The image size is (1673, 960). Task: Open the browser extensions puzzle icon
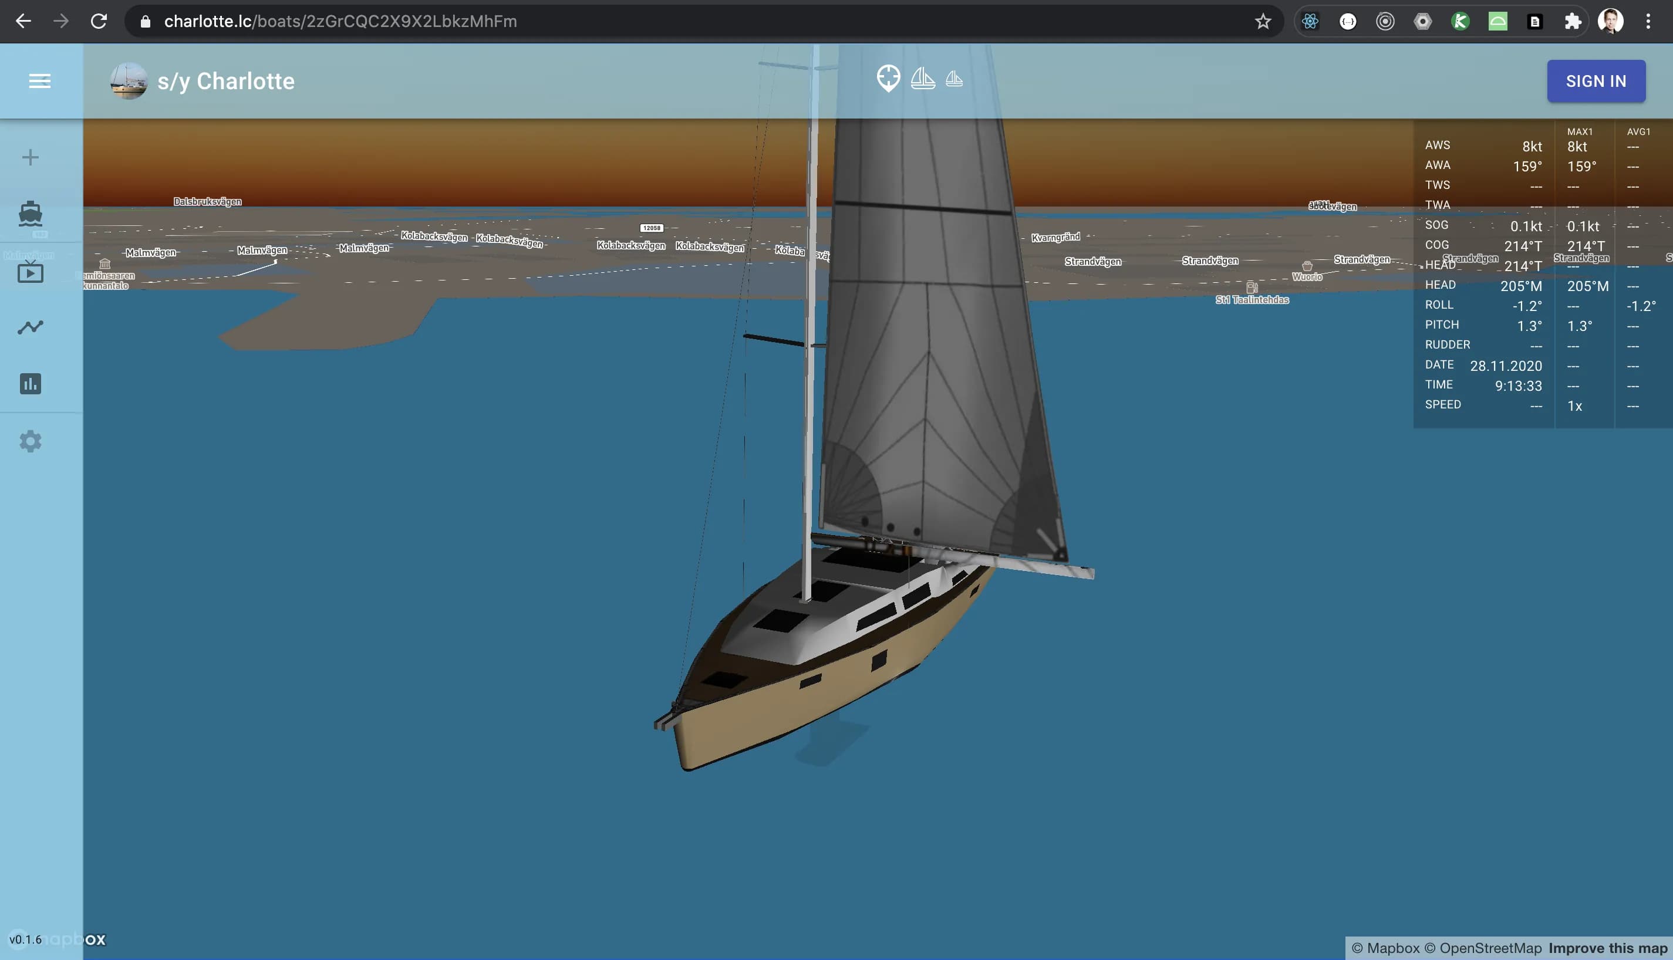coord(1573,22)
